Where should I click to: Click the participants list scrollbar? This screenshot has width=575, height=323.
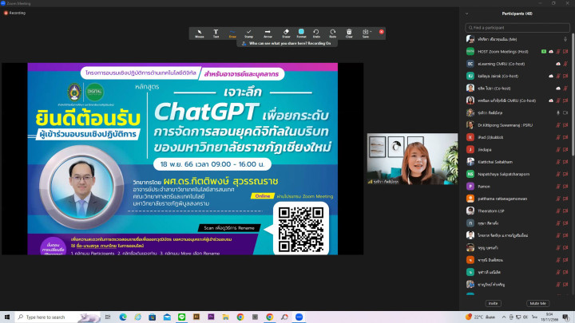573,95
